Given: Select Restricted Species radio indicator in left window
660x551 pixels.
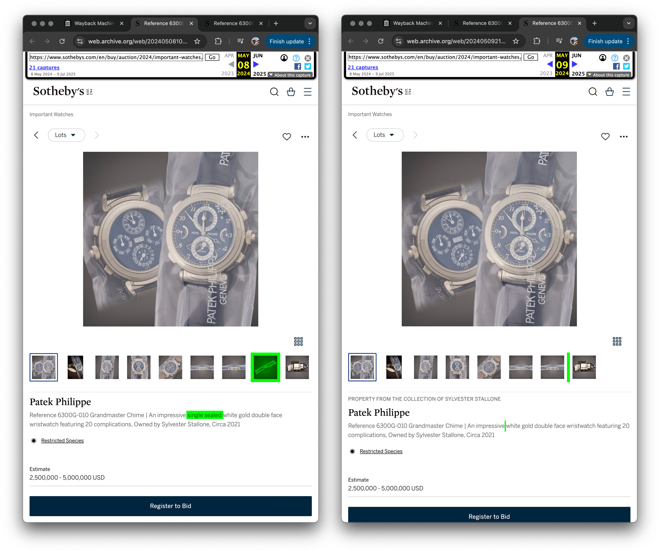Looking at the screenshot, I should [x=34, y=441].
